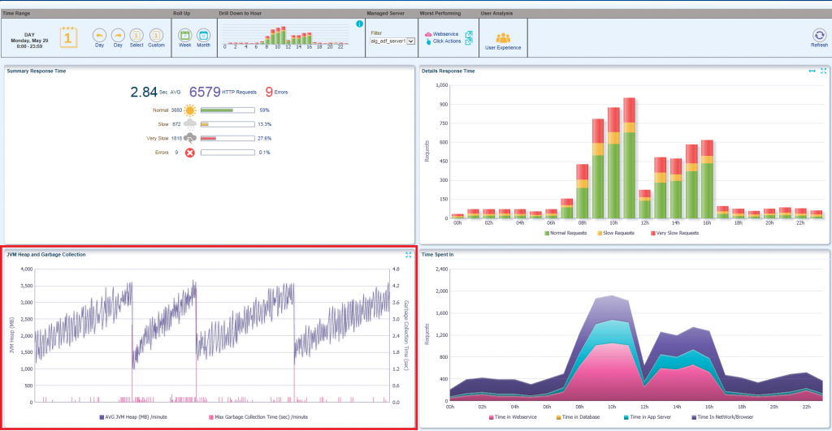
Task: Maximize the Details Response Time panel
Action: [x=823, y=71]
